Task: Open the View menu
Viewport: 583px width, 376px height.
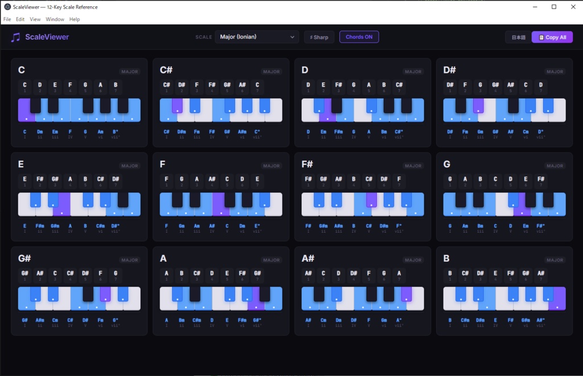Action: pos(35,19)
